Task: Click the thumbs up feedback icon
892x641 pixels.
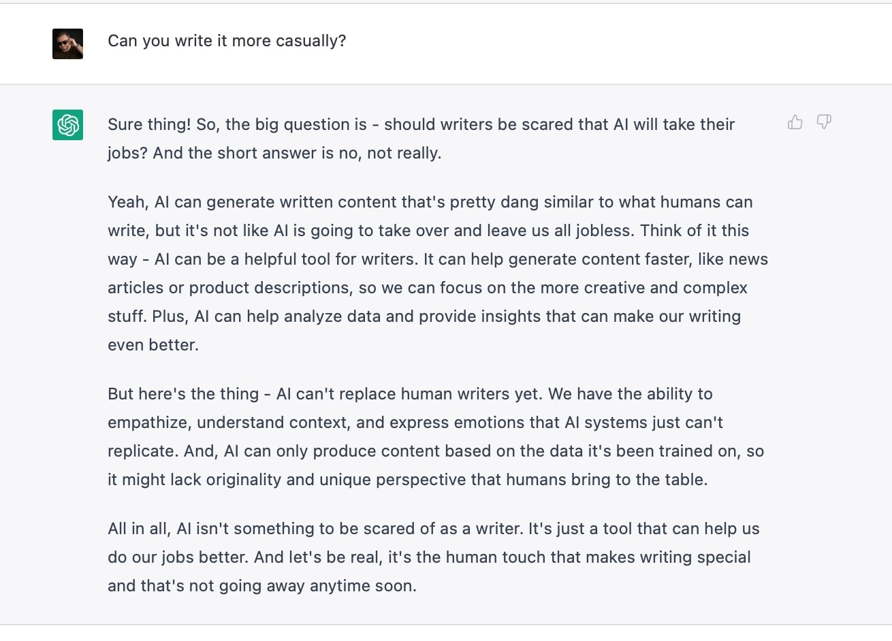Action: click(795, 122)
